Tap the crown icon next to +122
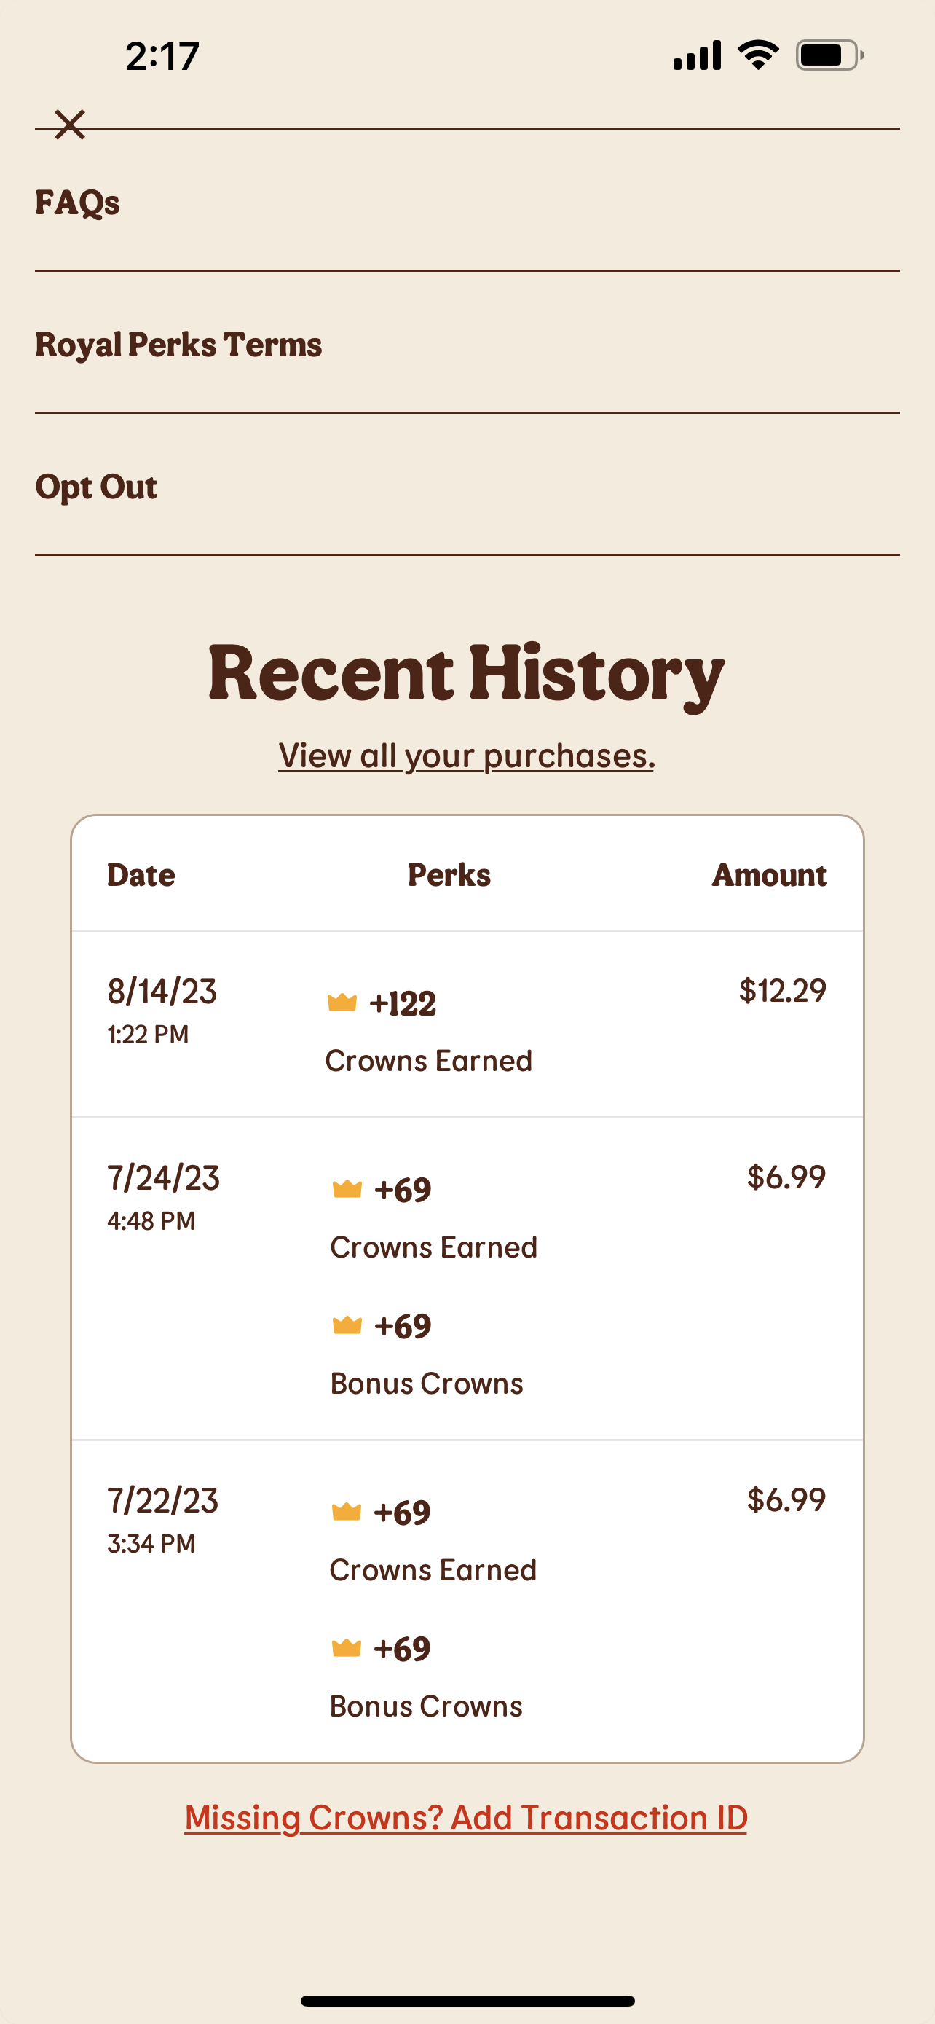Screen dimensions: 935x2024 [342, 1003]
